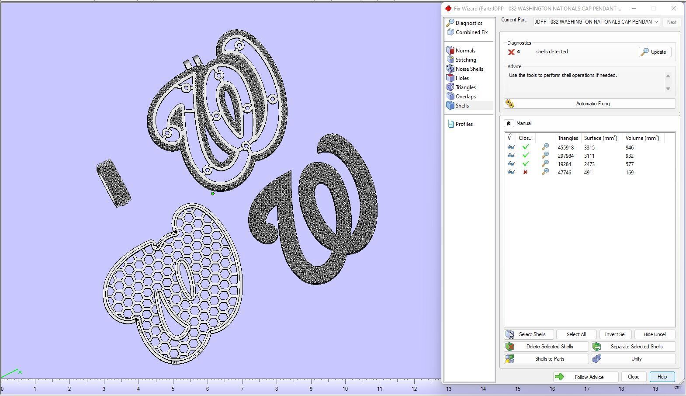Zoom to the 455918-triangle shell with magnifier

point(545,148)
